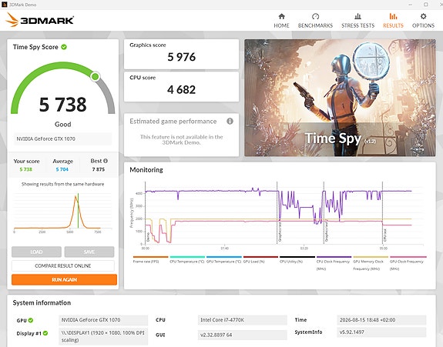Click the Graphics score value 5 976
The height and width of the screenshot is (347, 443).
[x=181, y=57]
